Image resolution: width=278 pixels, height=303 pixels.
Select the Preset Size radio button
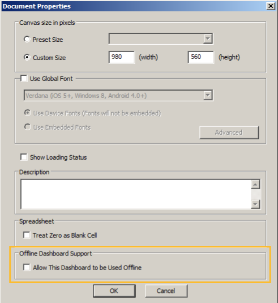coord(27,39)
